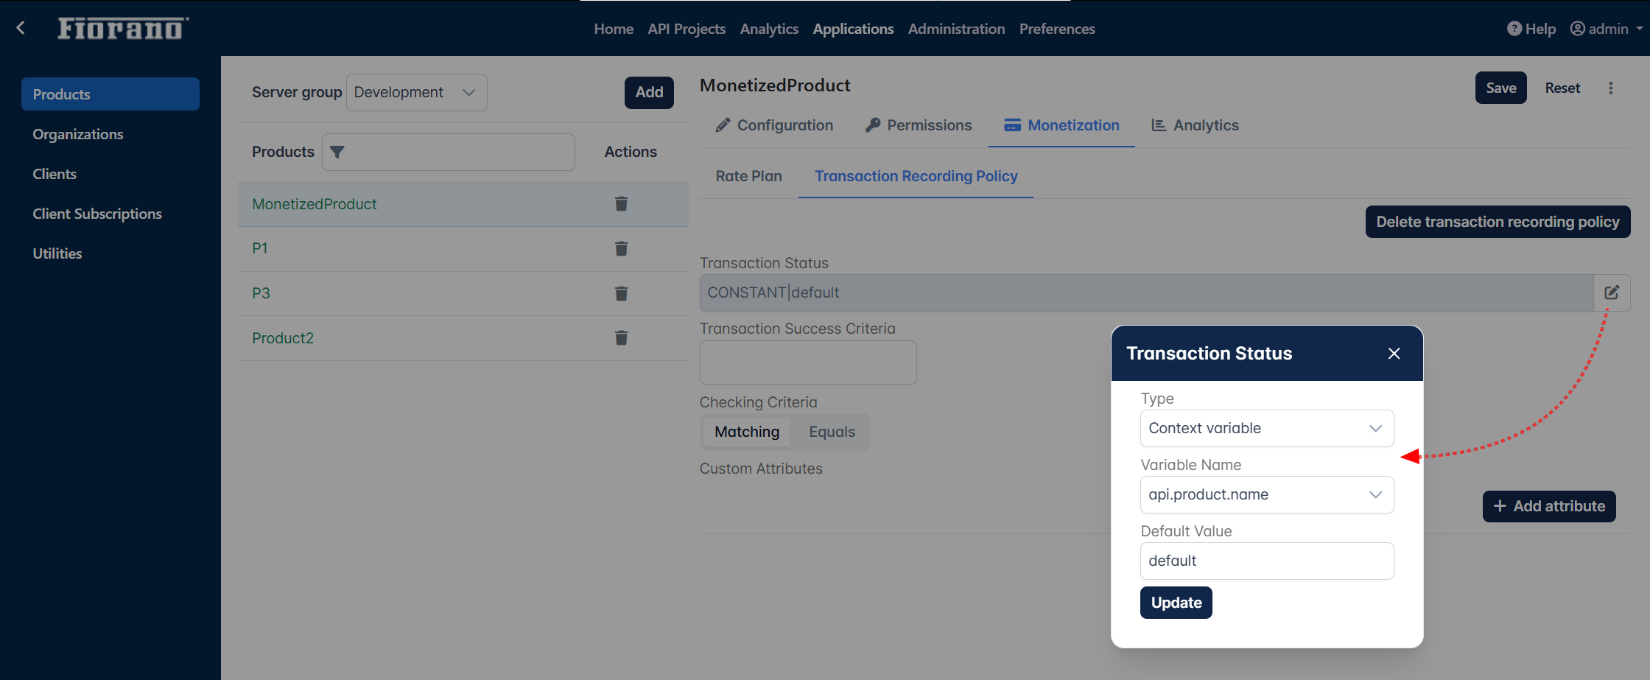Open the Permissions tab
1650x680 pixels.
919,125
